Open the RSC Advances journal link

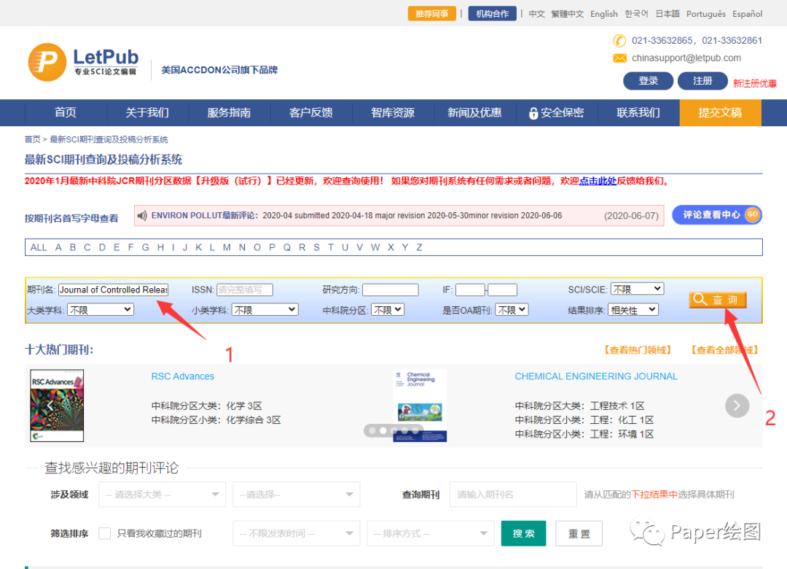coord(183,376)
